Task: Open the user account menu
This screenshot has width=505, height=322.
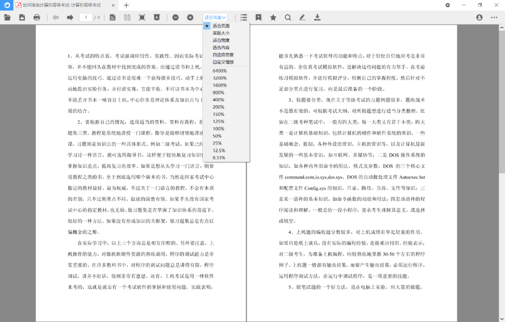Action: (x=479, y=17)
